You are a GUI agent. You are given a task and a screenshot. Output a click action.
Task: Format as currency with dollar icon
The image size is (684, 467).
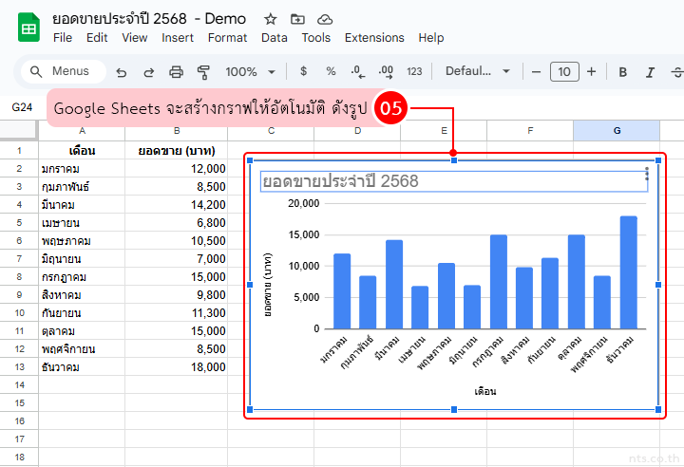pyautogui.click(x=303, y=71)
